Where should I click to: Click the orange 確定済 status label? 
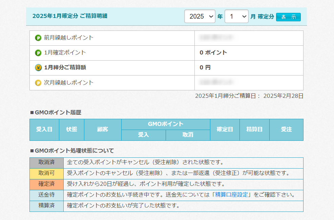[x=46, y=184]
